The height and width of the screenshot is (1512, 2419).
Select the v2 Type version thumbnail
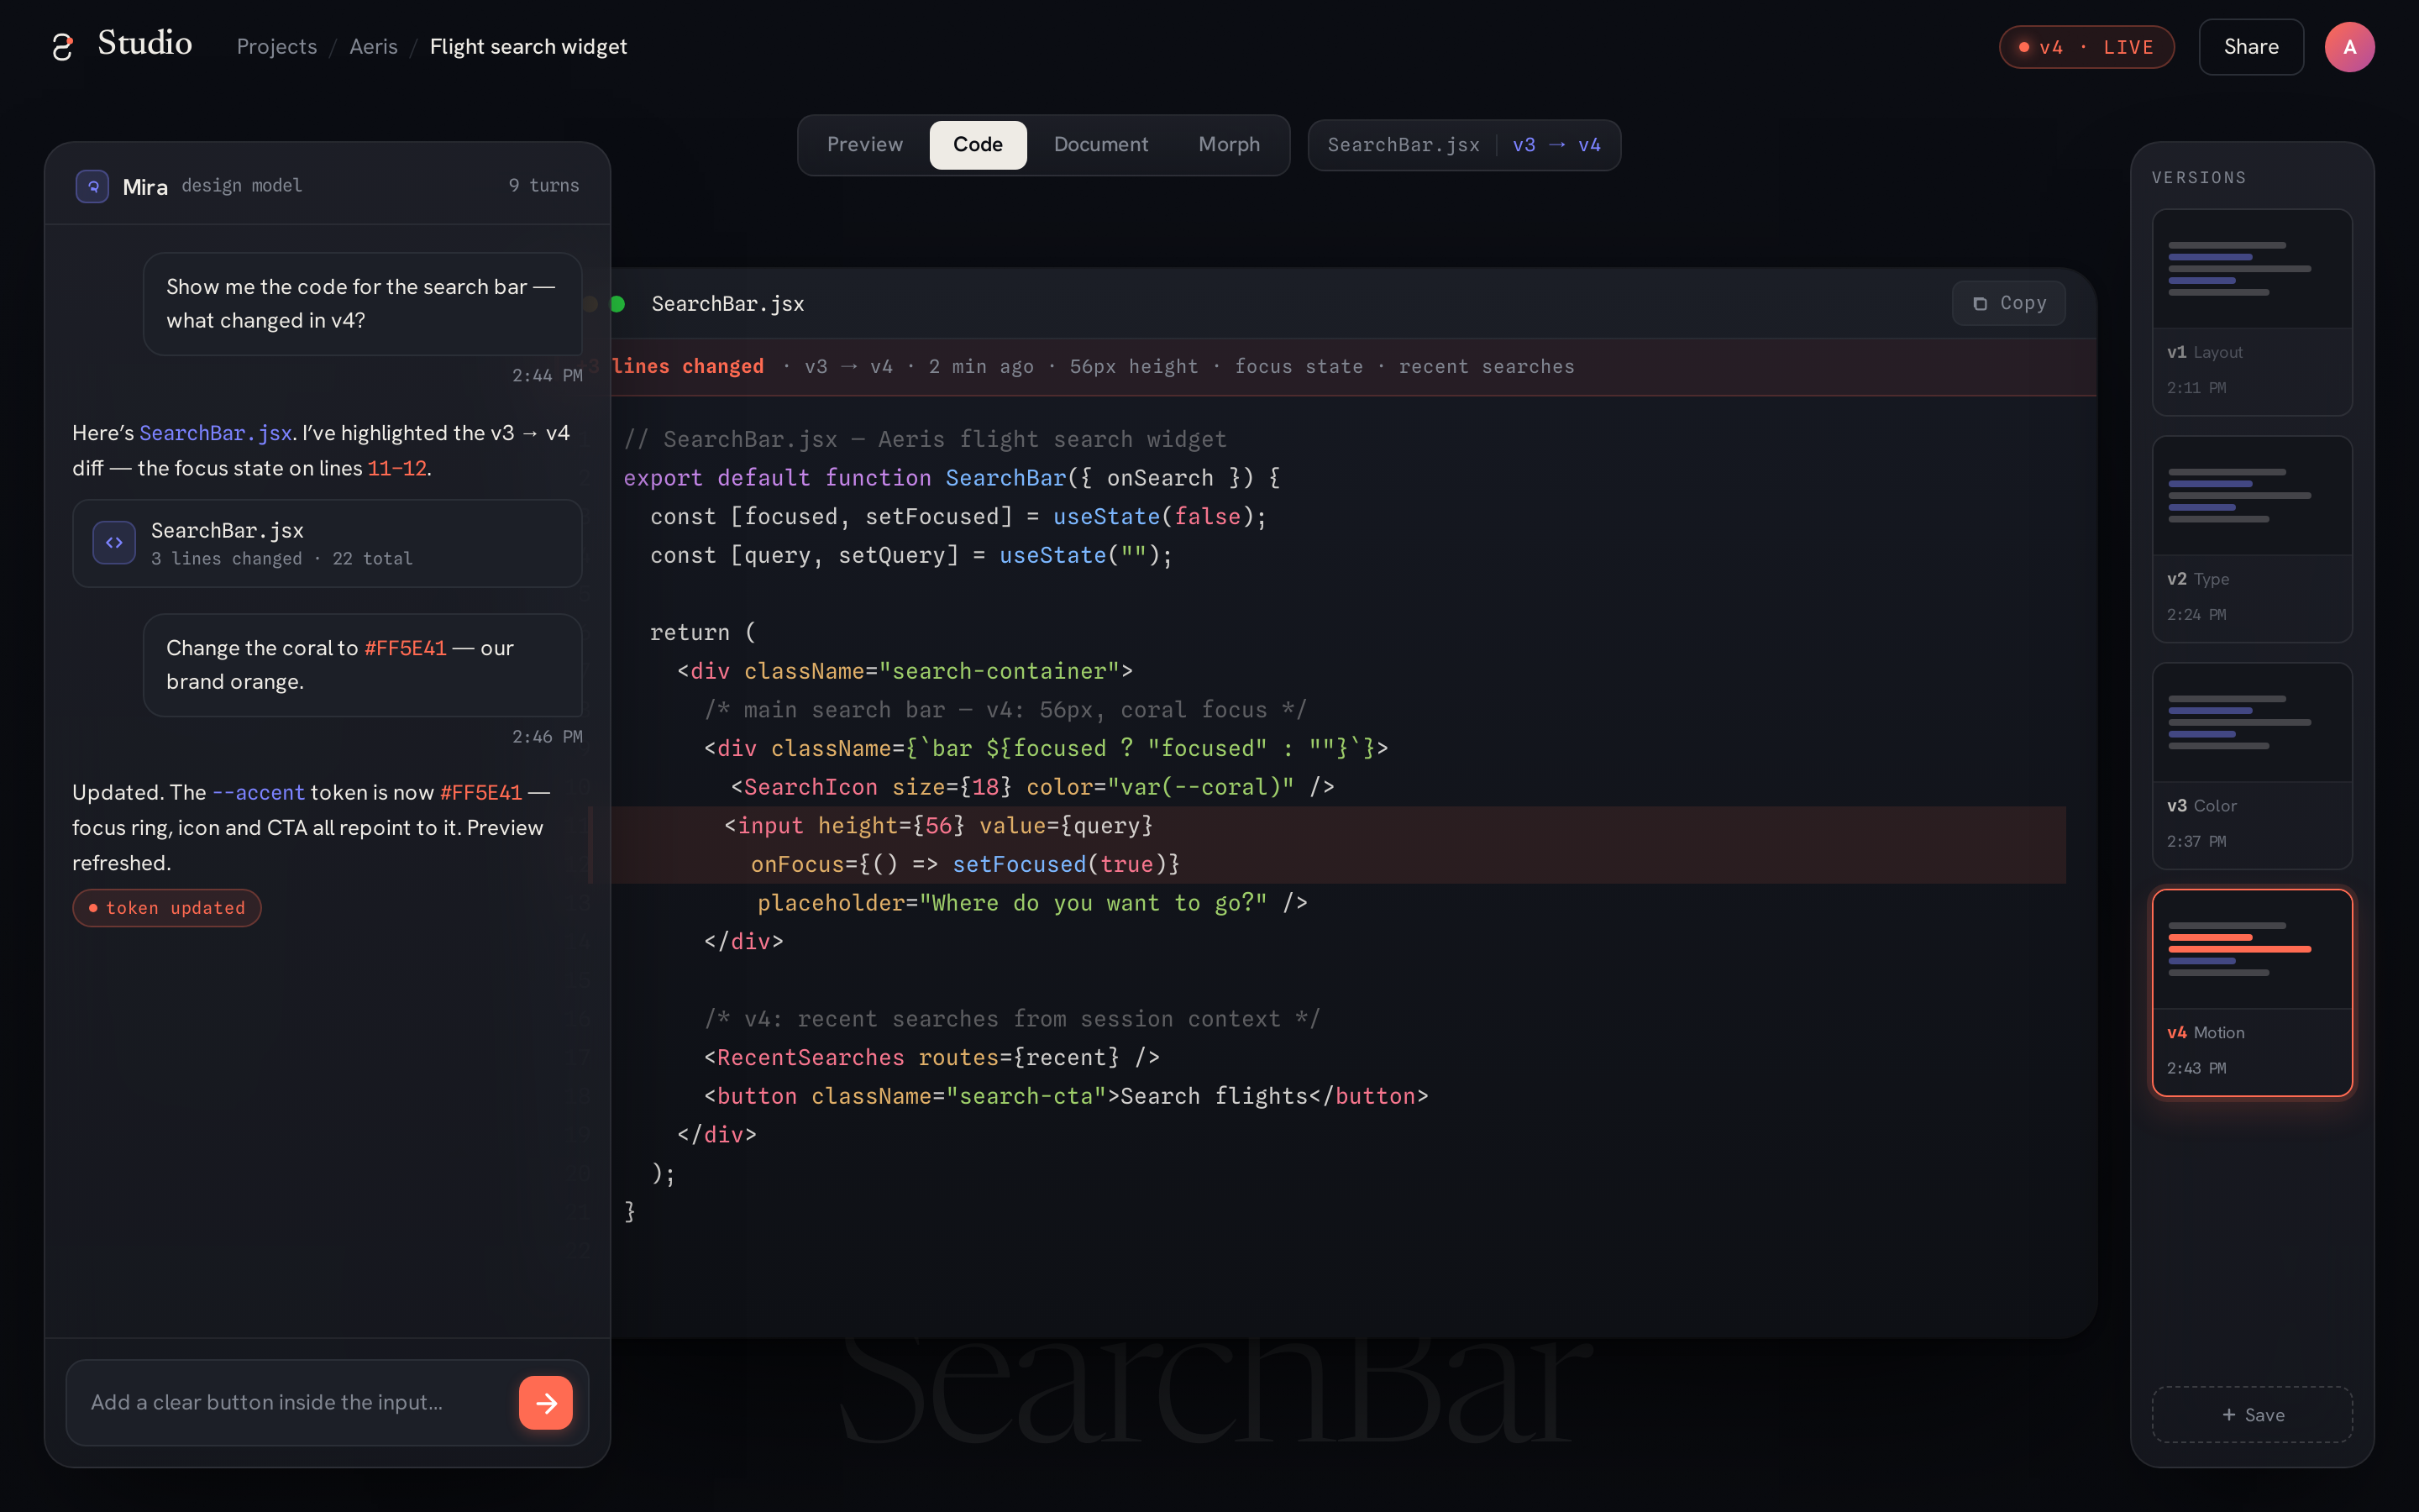coord(2251,539)
